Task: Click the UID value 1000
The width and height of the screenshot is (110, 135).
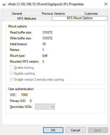Action: pyautogui.click(x=24, y=95)
